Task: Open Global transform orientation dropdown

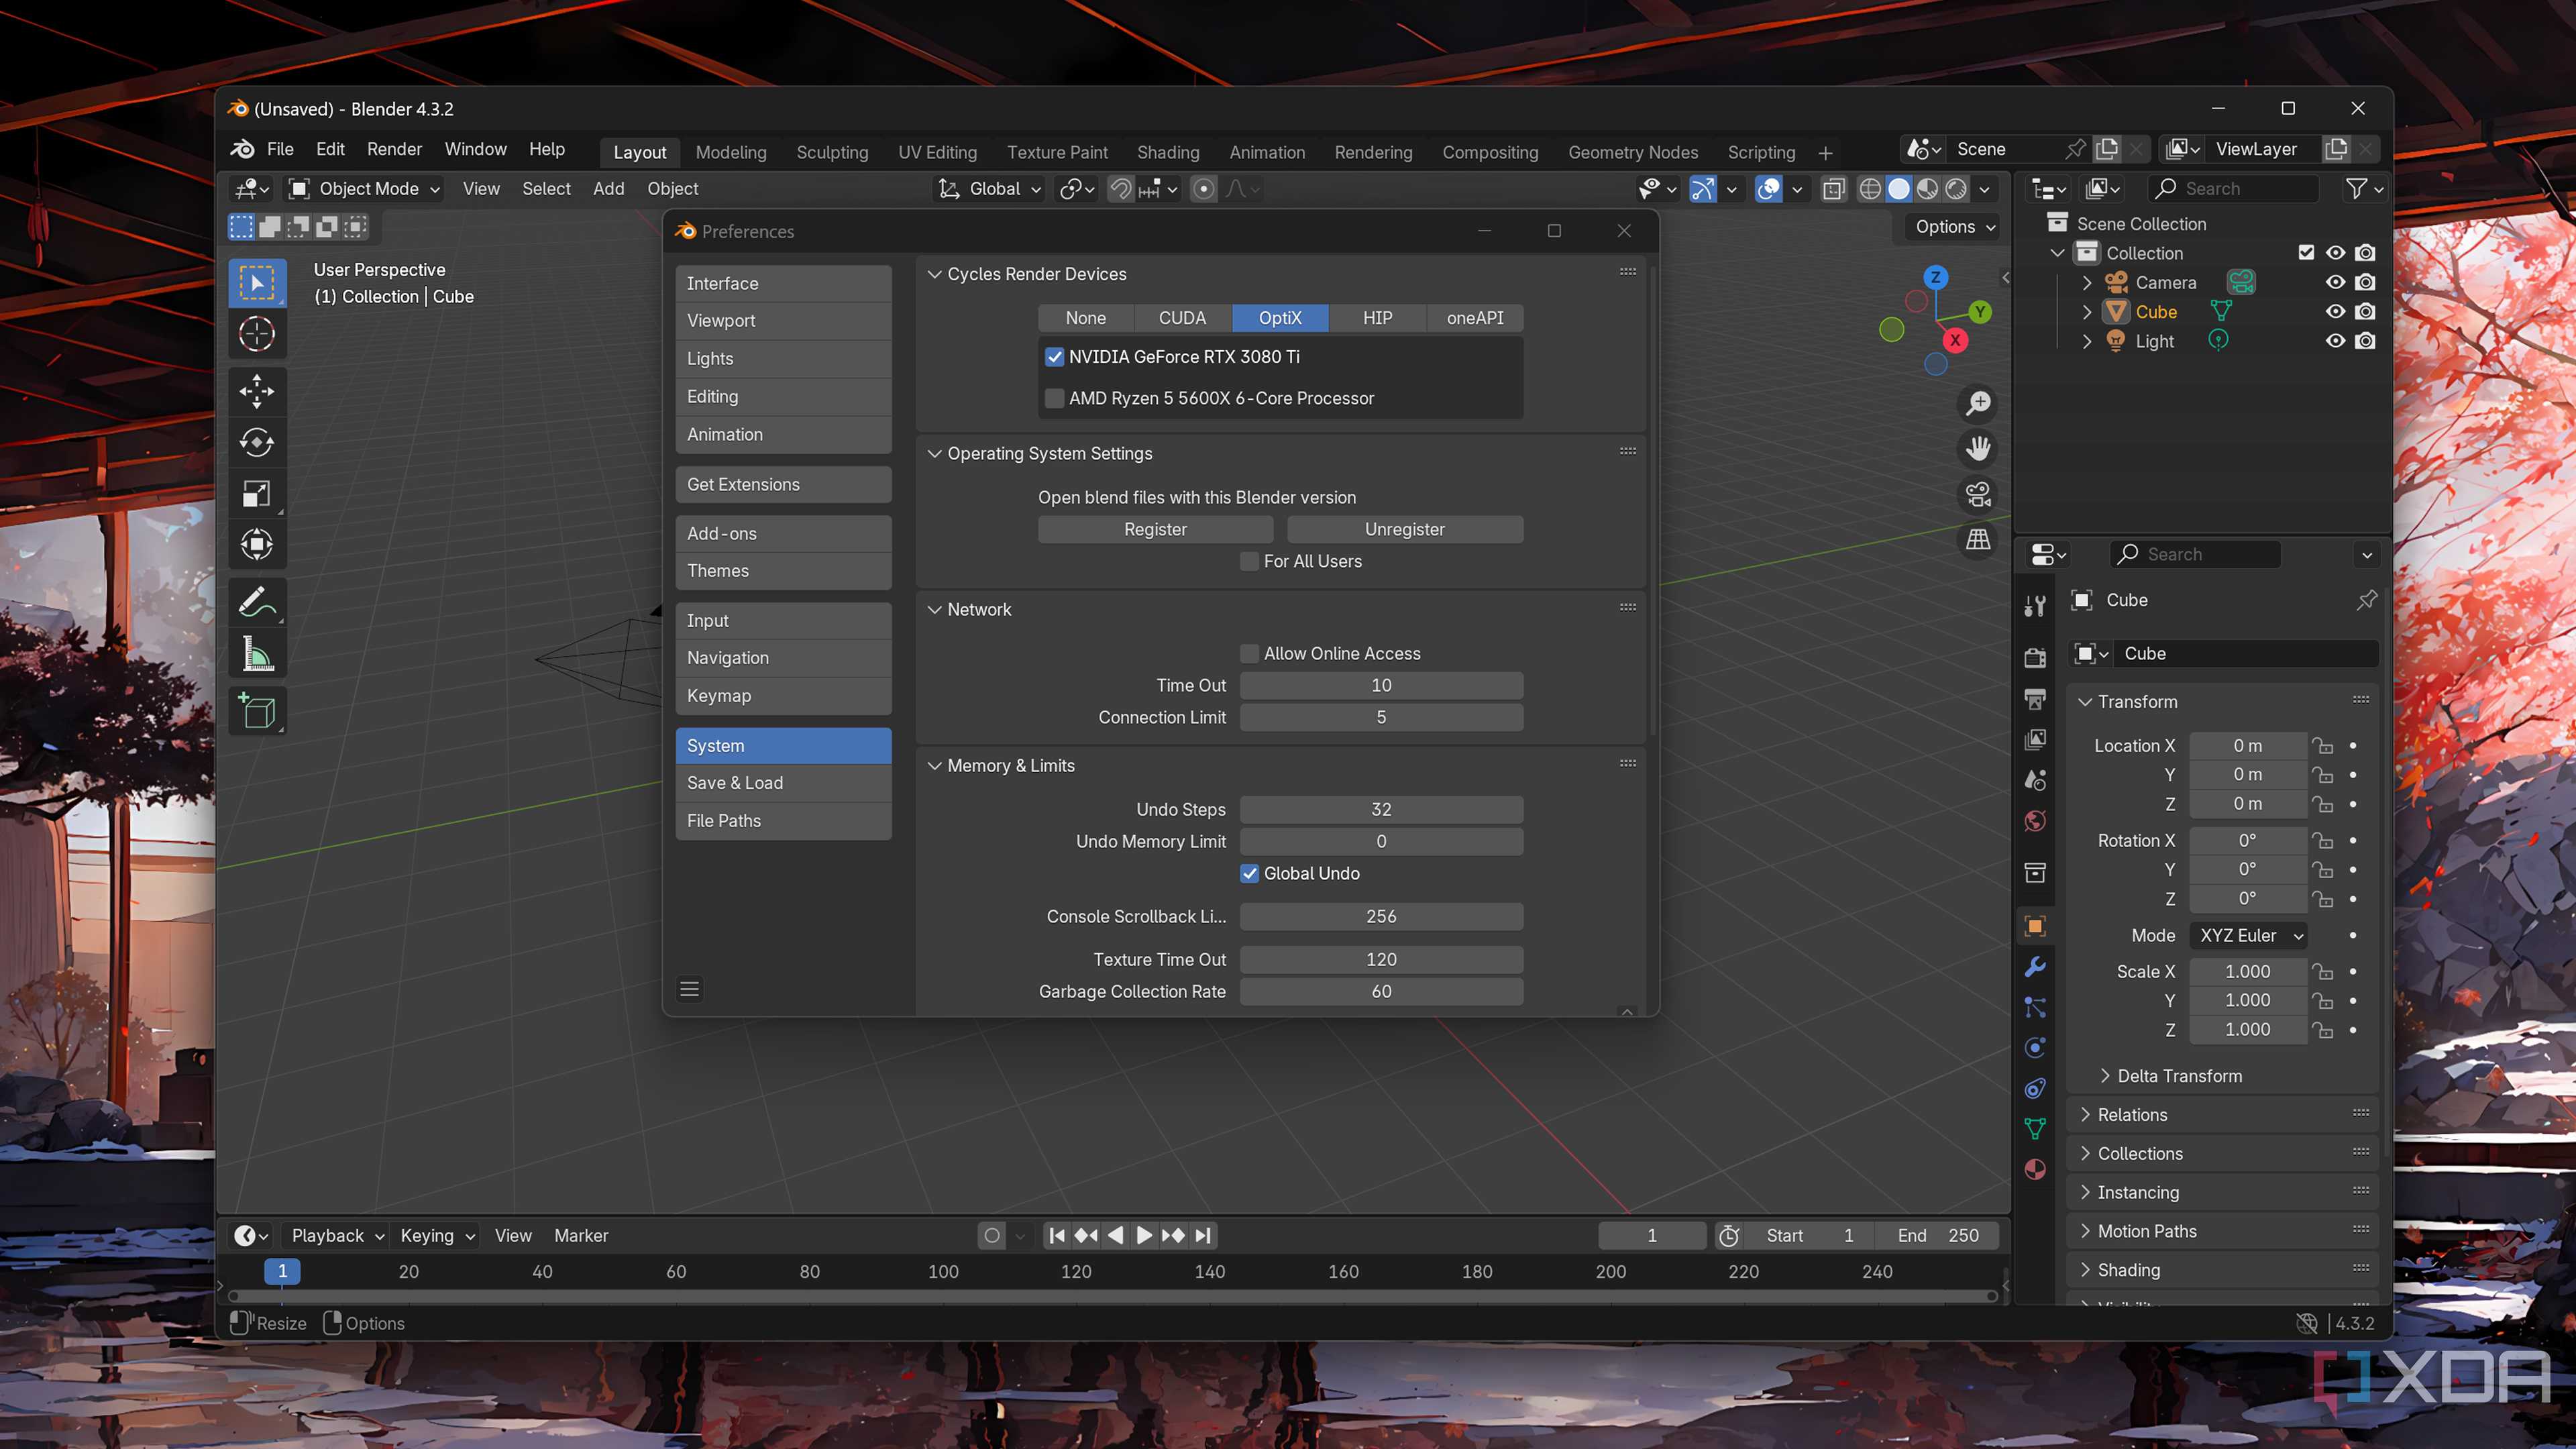Action: [990, 189]
